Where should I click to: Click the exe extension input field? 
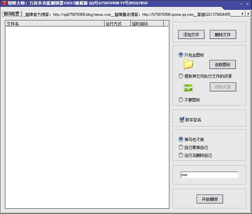point(209,175)
